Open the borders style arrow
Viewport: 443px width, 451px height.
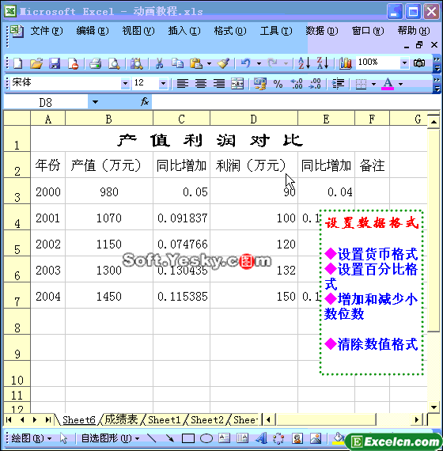pyautogui.click(x=373, y=84)
